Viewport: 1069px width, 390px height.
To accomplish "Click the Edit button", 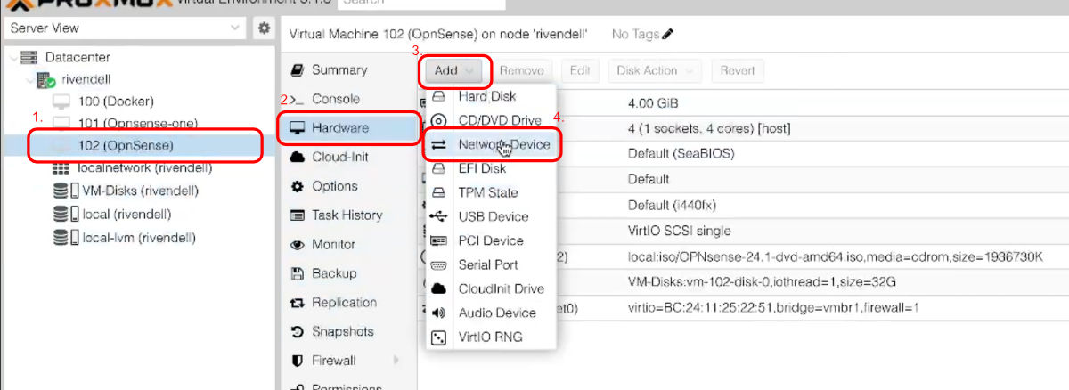I will [x=579, y=70].
